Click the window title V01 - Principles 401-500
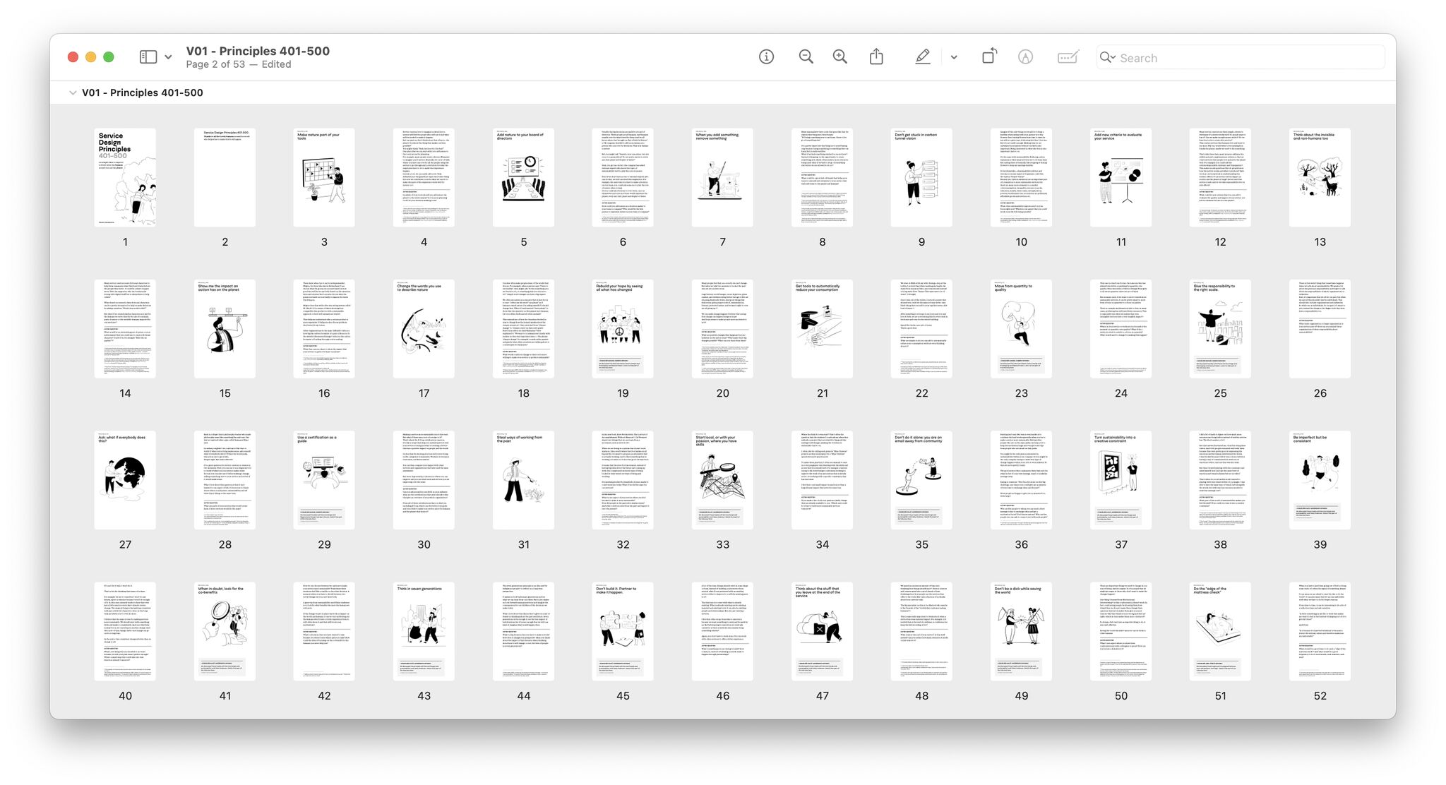 pos(258,51)
